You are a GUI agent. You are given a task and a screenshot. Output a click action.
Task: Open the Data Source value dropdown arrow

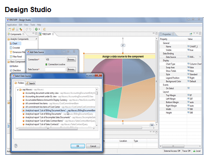[x=200, y=57]
